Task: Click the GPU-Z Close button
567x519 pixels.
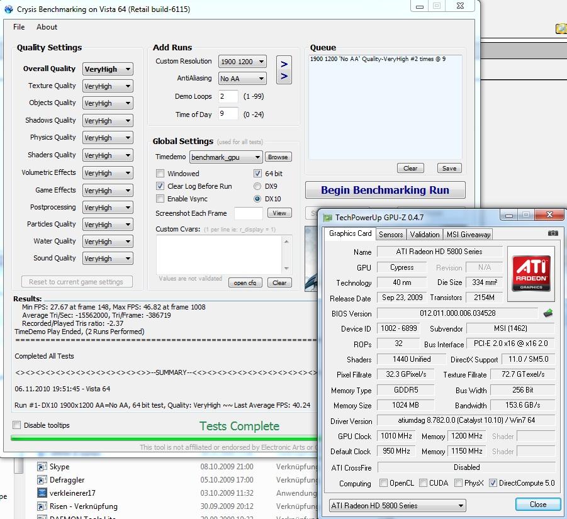Action: (538, 504)
